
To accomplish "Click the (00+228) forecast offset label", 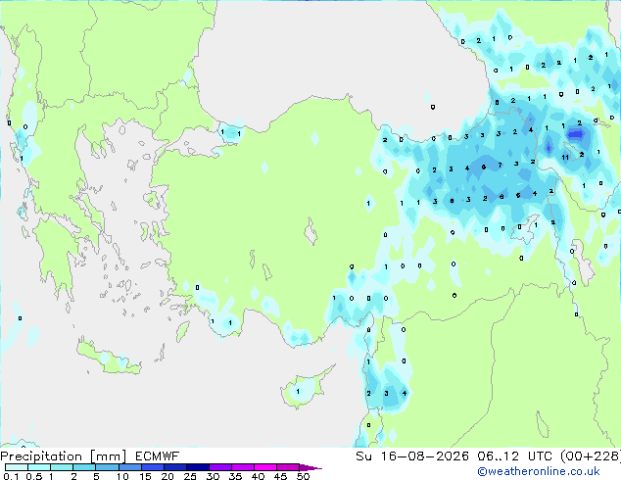I will click(591, 456).
